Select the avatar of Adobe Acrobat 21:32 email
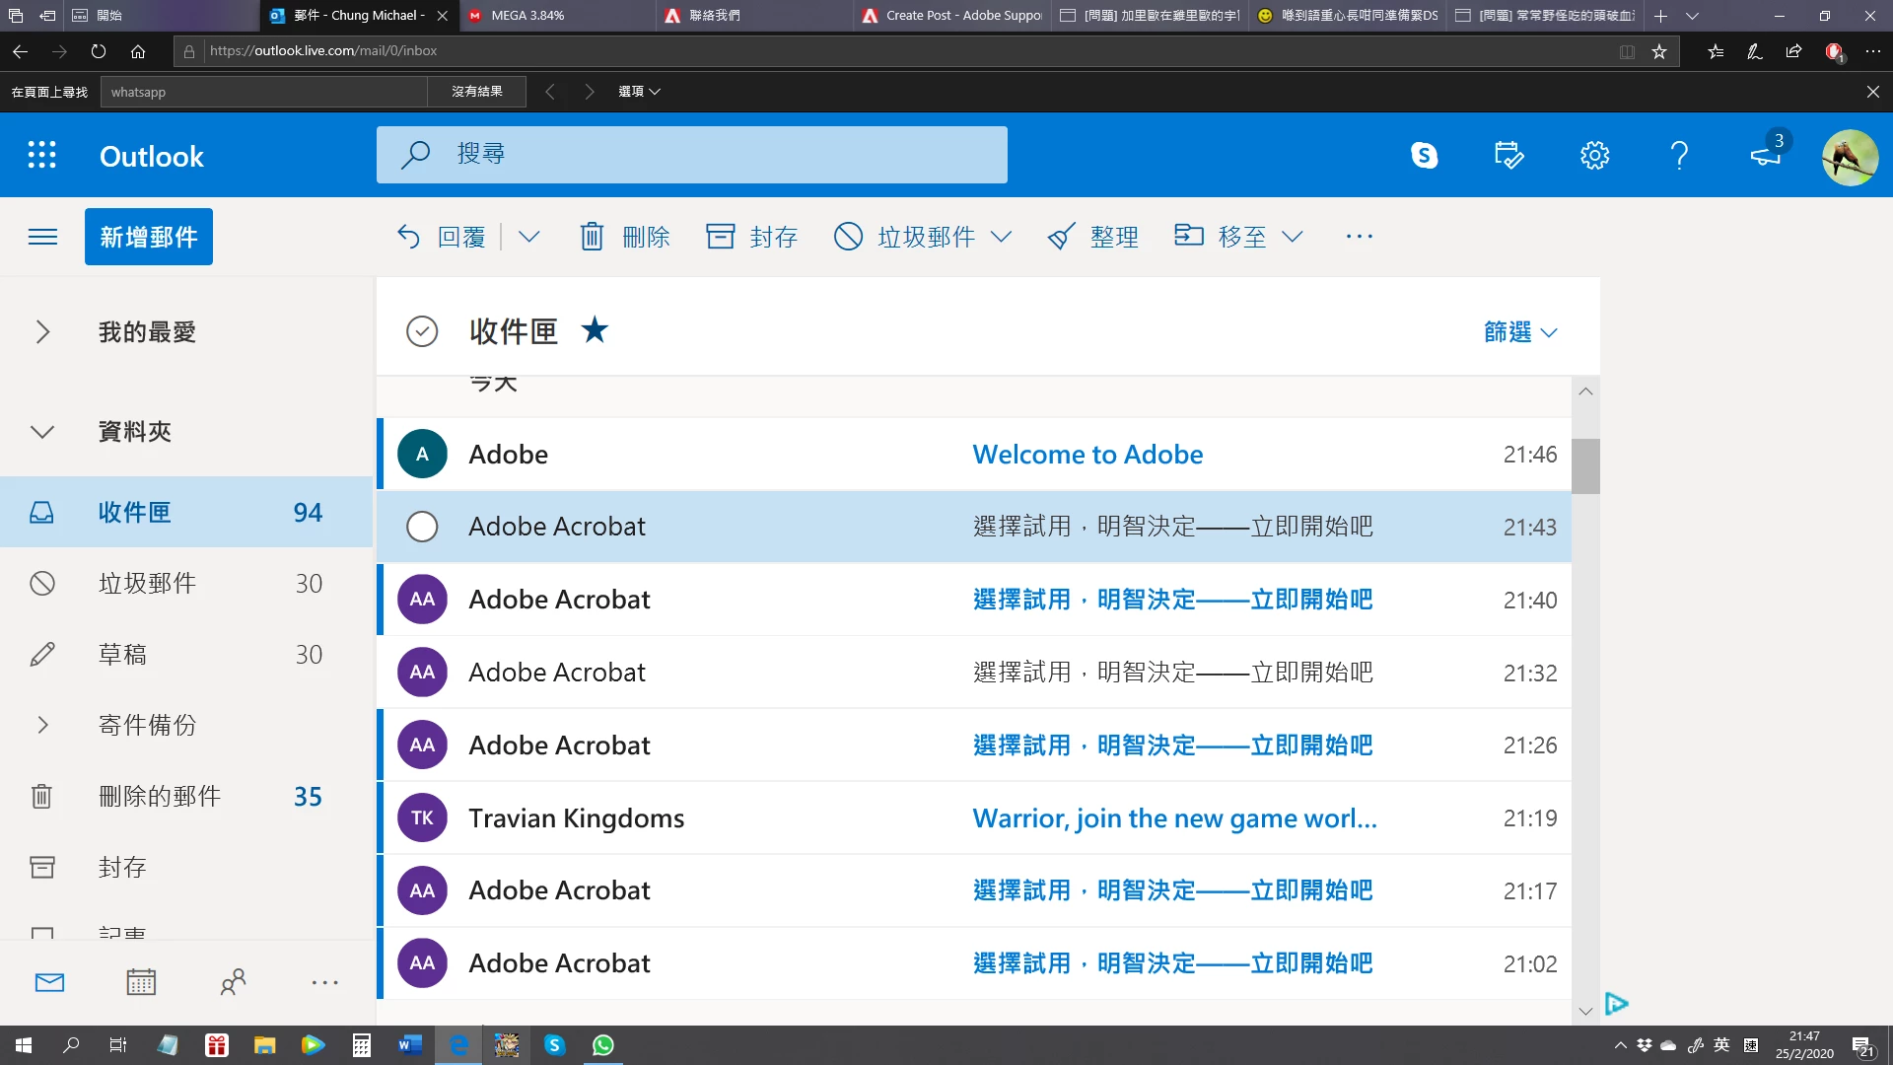 [422, 673]
